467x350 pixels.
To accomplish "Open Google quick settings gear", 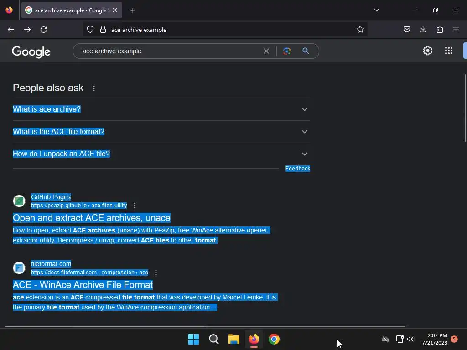I will pos(428,51).
